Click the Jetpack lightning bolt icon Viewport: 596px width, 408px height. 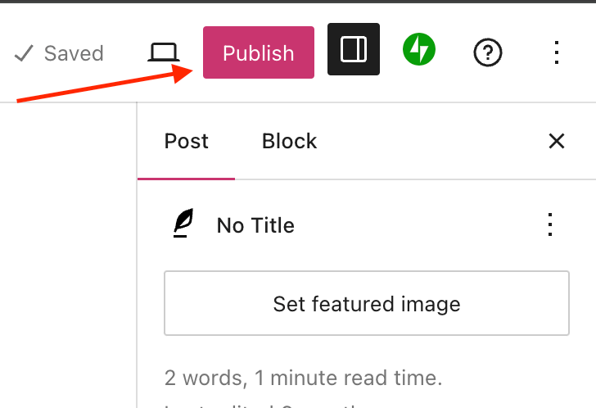click(419, 52)
